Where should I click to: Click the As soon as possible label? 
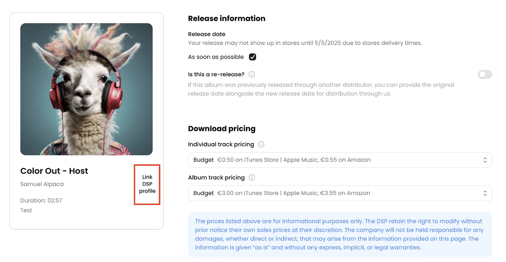point(216,57)
